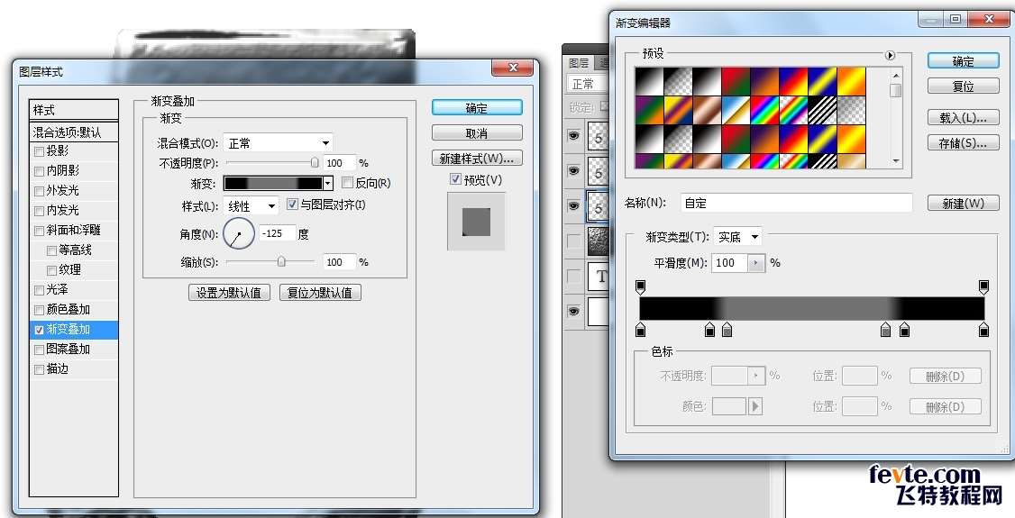Hide the selected layer via its eye icon
The height and width of the screenshot is (518, 1015).
point(574,206)
